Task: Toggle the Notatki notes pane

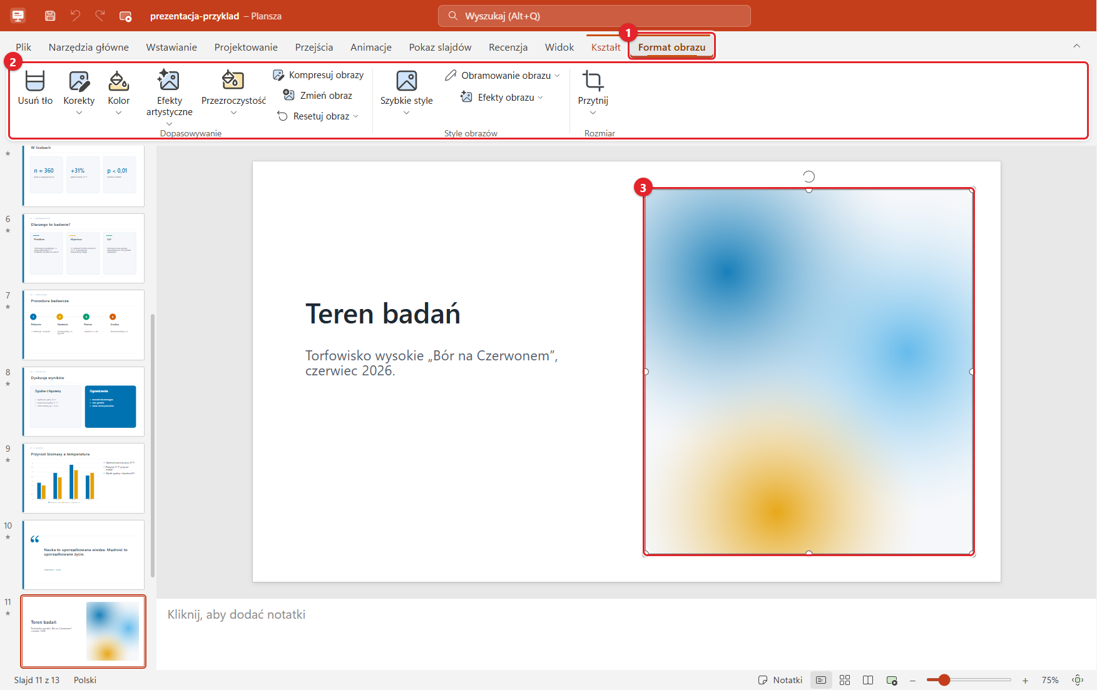Action: pos(780,680)
